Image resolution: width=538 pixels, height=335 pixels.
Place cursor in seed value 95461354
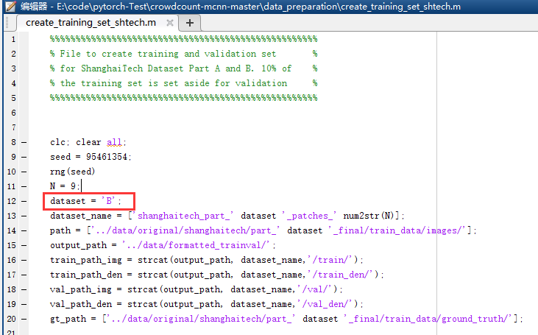(107, 157)
